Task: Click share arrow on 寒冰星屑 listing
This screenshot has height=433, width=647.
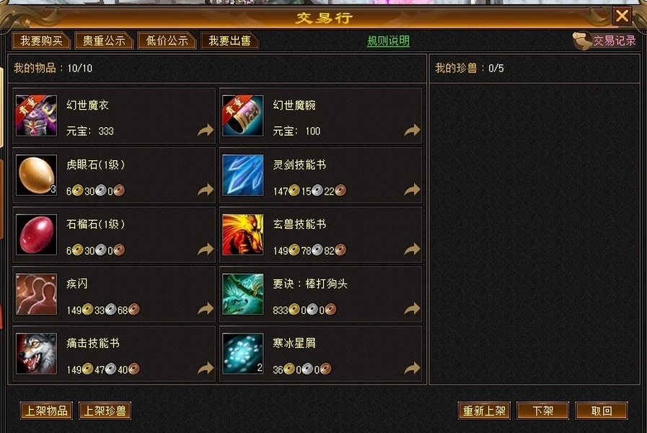Action: pos(412,368)
